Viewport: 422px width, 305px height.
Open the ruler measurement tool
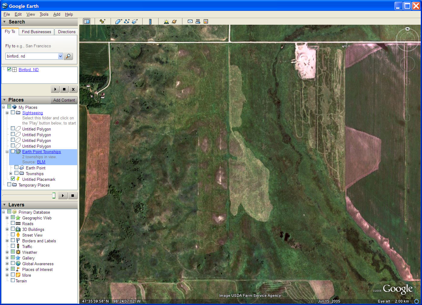click(x=150, y=21)
